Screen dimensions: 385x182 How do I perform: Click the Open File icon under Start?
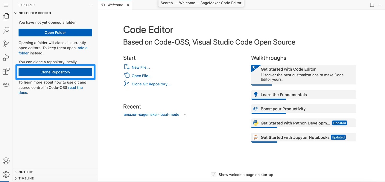pos(127,75)
